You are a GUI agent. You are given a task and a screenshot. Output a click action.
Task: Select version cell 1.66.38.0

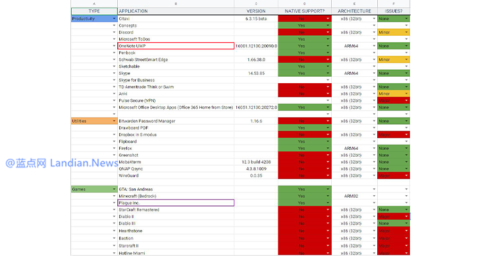(x=256, y=60)
